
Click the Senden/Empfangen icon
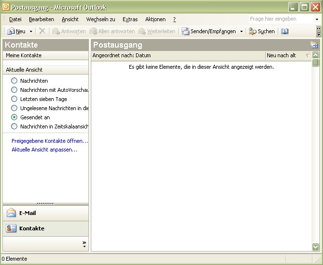[186, 31]
